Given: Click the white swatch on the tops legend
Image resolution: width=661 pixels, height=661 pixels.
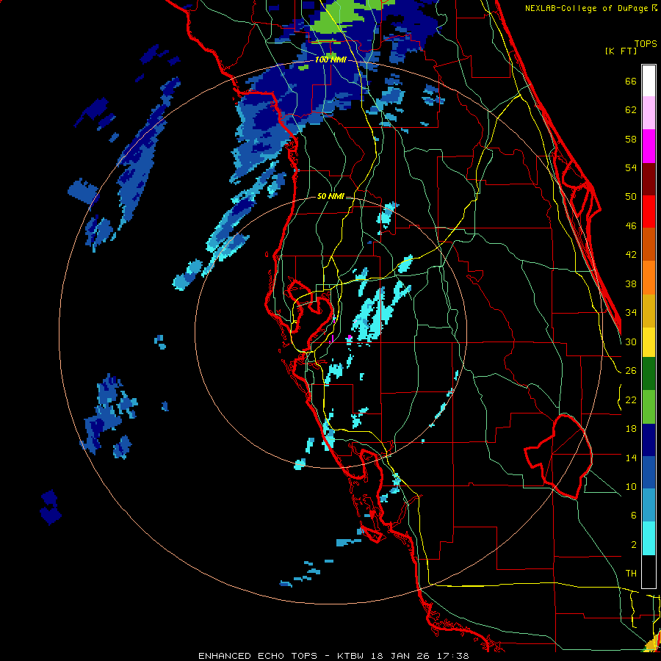Looking at the screenshot, I should coord(649,81).
